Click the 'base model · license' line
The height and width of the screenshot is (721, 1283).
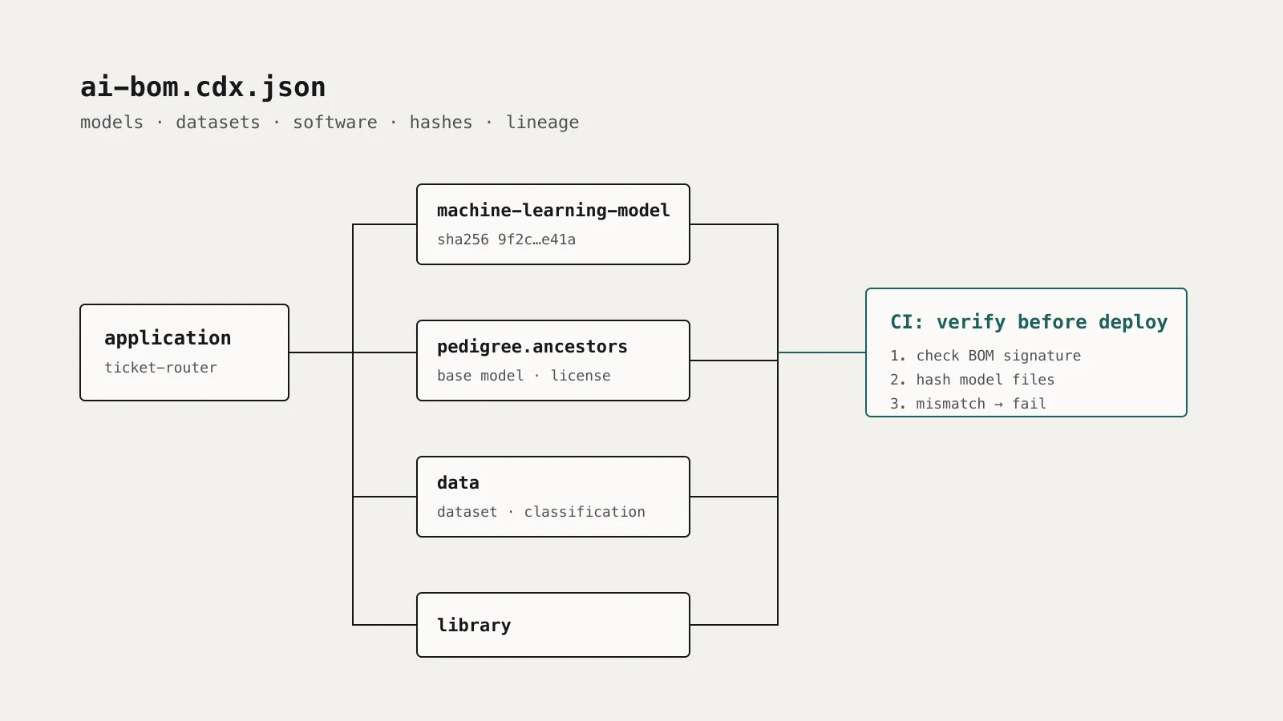click(524, 376)
